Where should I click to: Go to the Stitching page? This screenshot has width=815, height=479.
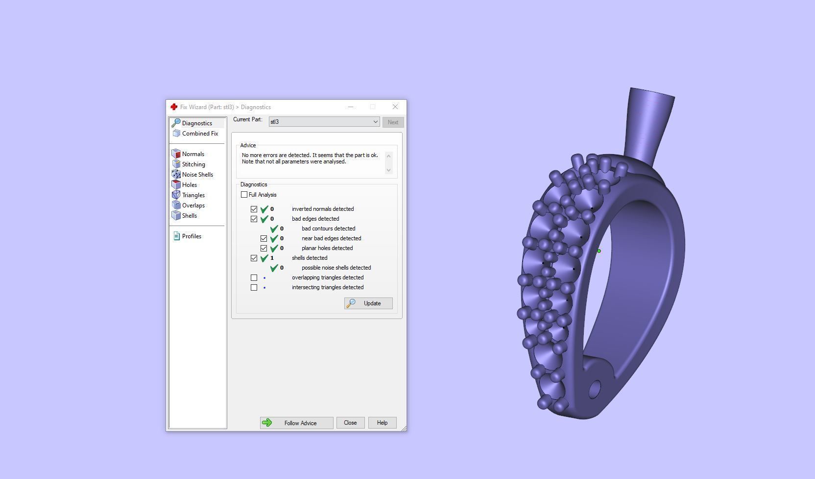point(193,164)
